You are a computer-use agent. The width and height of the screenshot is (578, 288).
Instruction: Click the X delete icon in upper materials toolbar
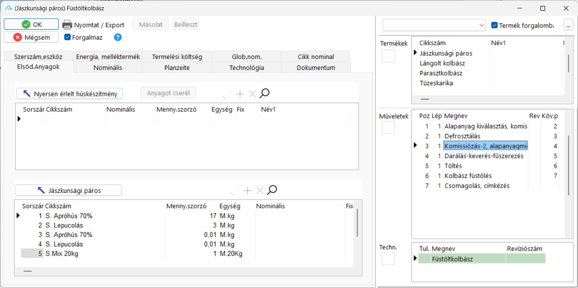[252, 94]
